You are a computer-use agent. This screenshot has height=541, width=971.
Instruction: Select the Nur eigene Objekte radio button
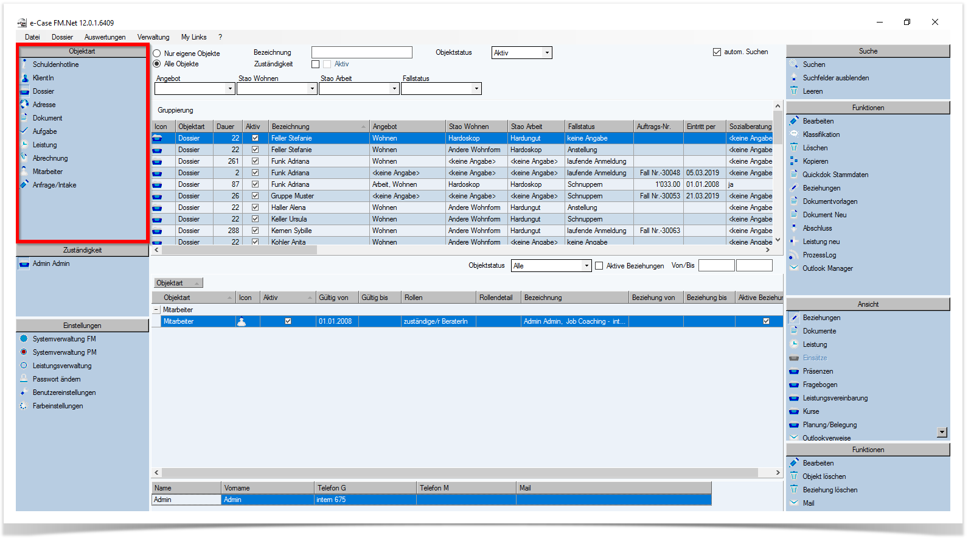157,54
